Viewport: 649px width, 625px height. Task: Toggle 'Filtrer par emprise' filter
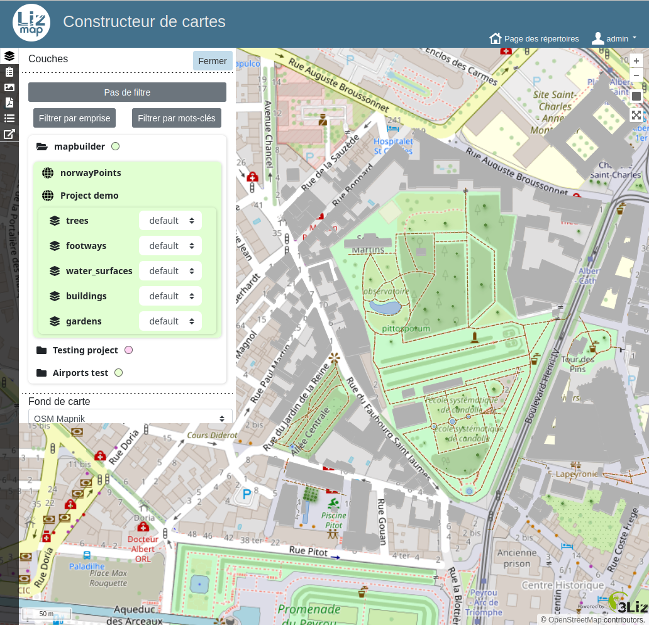pos(74,118)
